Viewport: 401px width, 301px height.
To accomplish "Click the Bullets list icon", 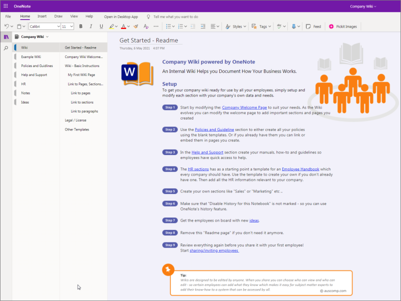I will pyautogui.click(x=168, y=26).
